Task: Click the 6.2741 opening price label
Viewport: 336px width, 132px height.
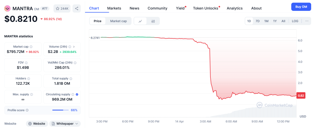Action: (95, 38)
